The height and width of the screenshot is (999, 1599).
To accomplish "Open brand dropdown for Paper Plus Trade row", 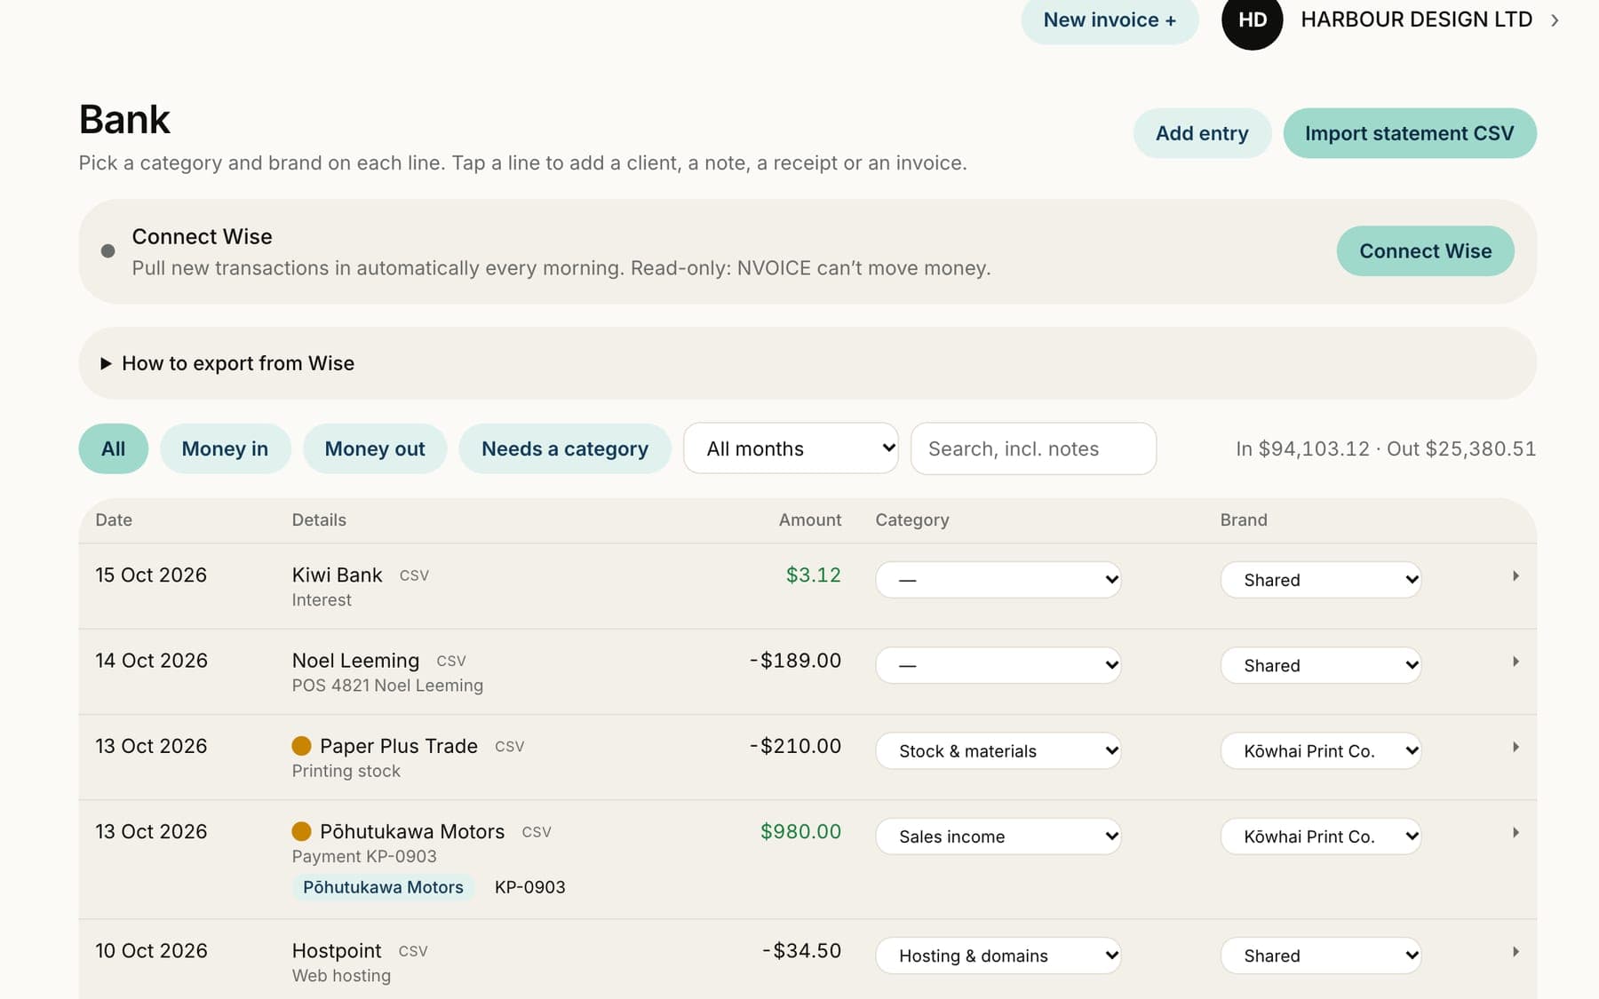I will [1321, 750].
